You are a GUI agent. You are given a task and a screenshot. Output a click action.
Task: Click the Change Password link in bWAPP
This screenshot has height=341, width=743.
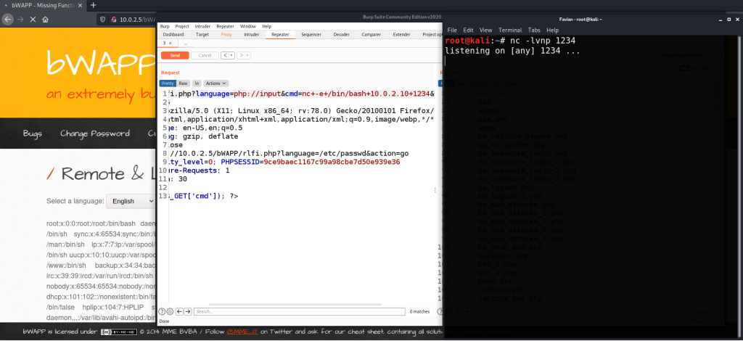point(94,133)
